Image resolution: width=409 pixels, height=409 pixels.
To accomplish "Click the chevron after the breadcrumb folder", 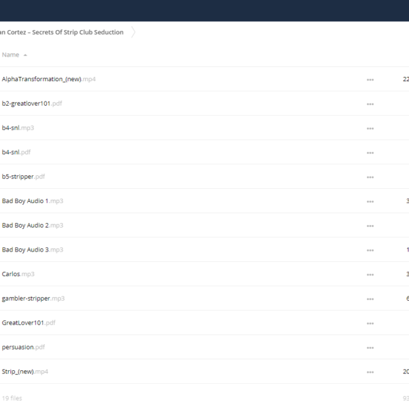I will tap(133, 32).
